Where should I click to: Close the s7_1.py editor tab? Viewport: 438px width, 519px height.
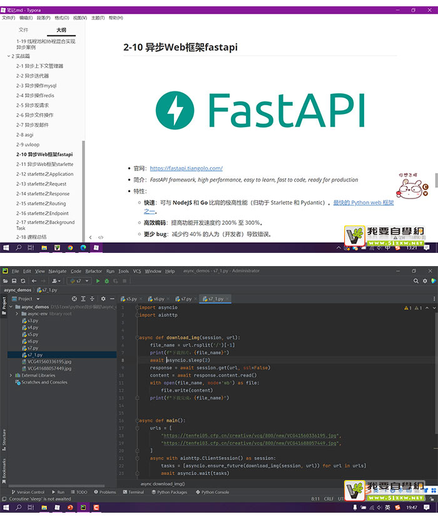pyautogui.click(x=227, y=299)
